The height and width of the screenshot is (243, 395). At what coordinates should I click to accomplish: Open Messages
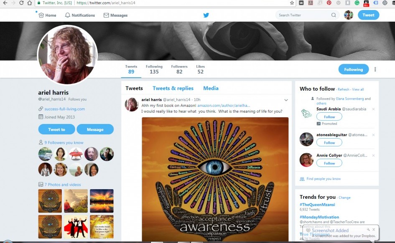pos(116,15)
